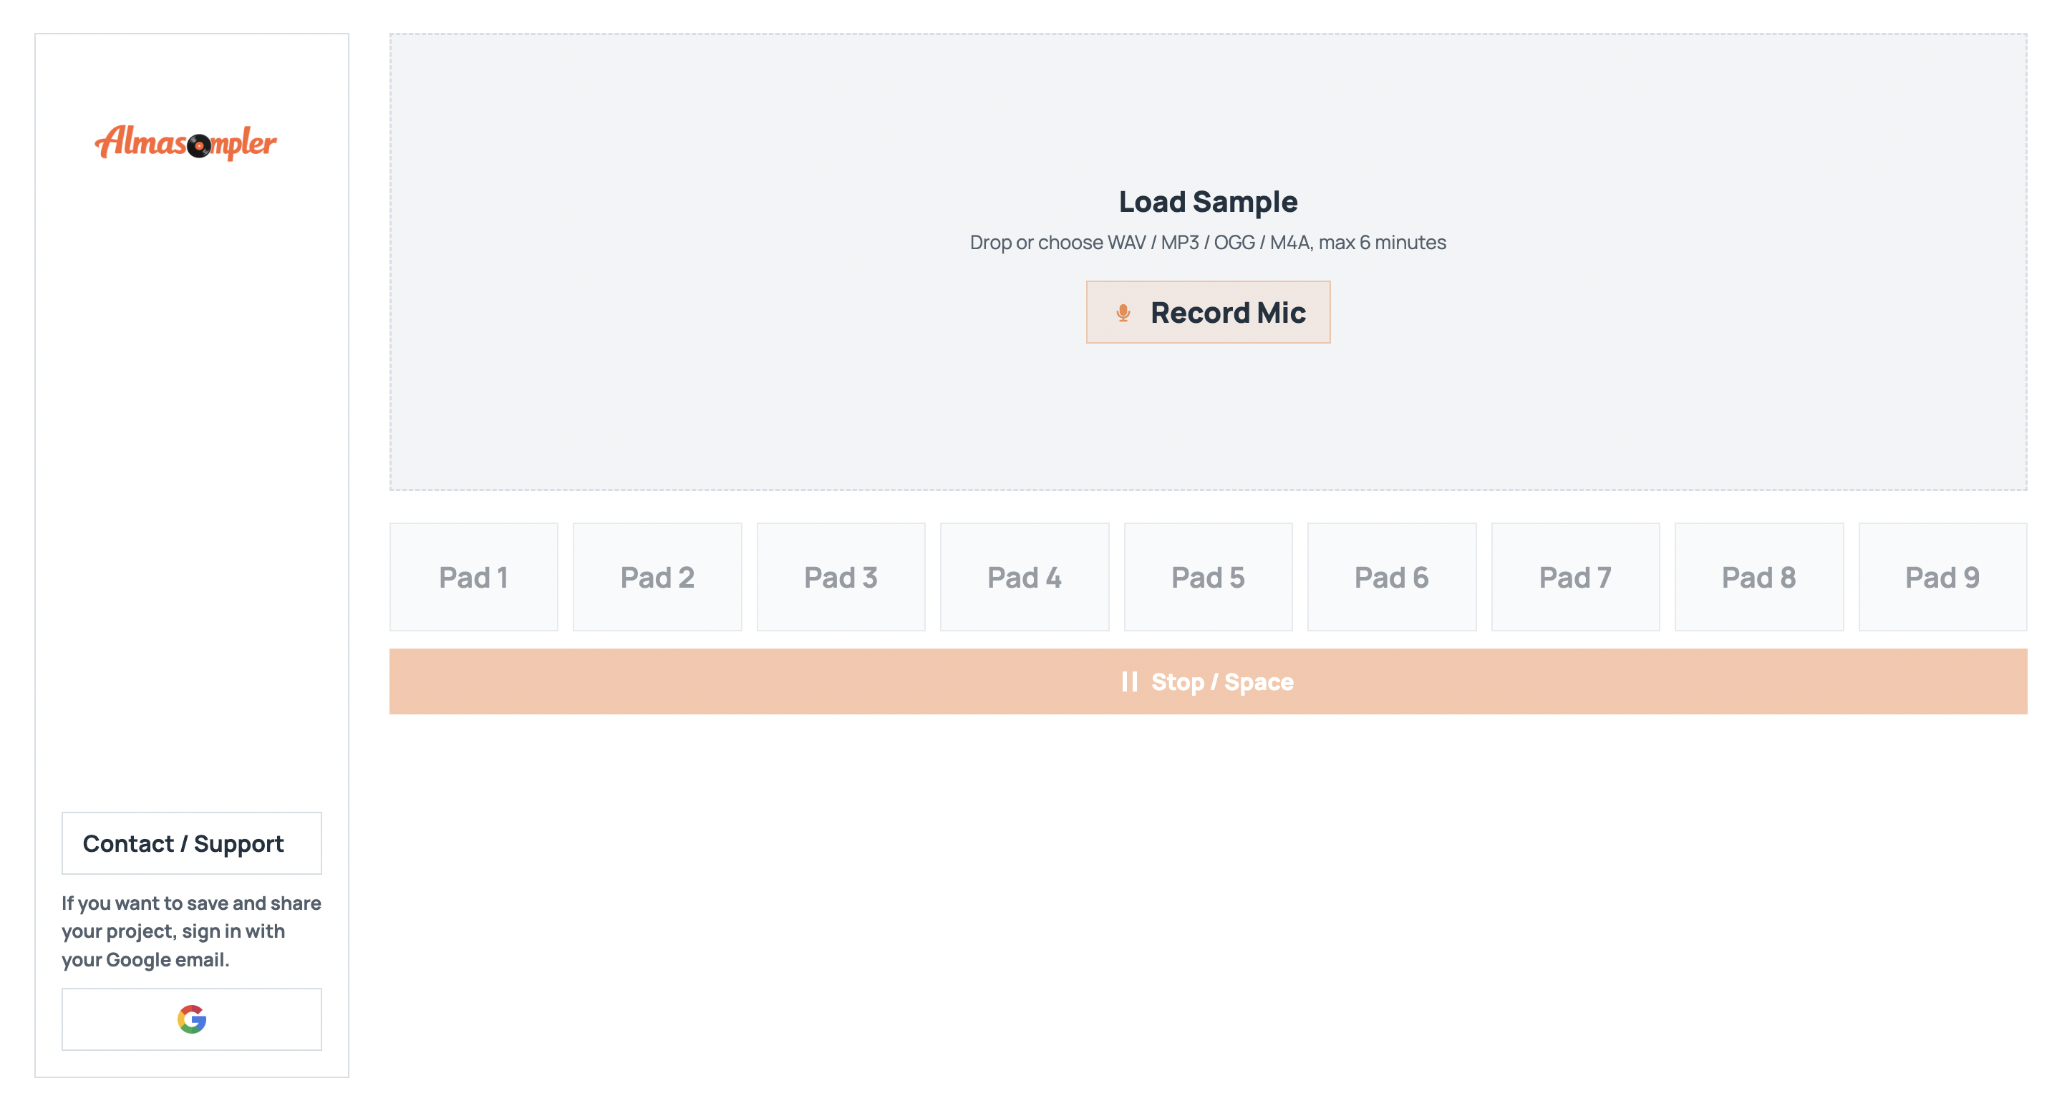Screen dimensions: 2062x1111
Task: Open Contact / Support
Action: (191, 844)
